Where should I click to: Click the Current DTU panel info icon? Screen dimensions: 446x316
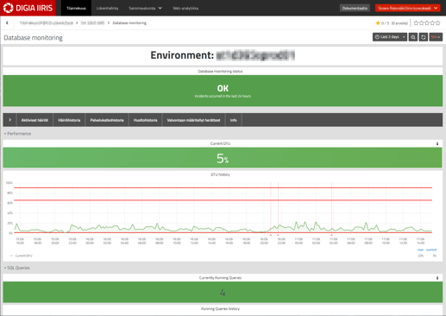[x=437, y=143]
